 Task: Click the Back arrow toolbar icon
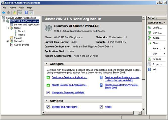pos(4,13)
